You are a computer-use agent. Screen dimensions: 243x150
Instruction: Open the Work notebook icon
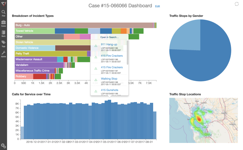tap(3, 34)
